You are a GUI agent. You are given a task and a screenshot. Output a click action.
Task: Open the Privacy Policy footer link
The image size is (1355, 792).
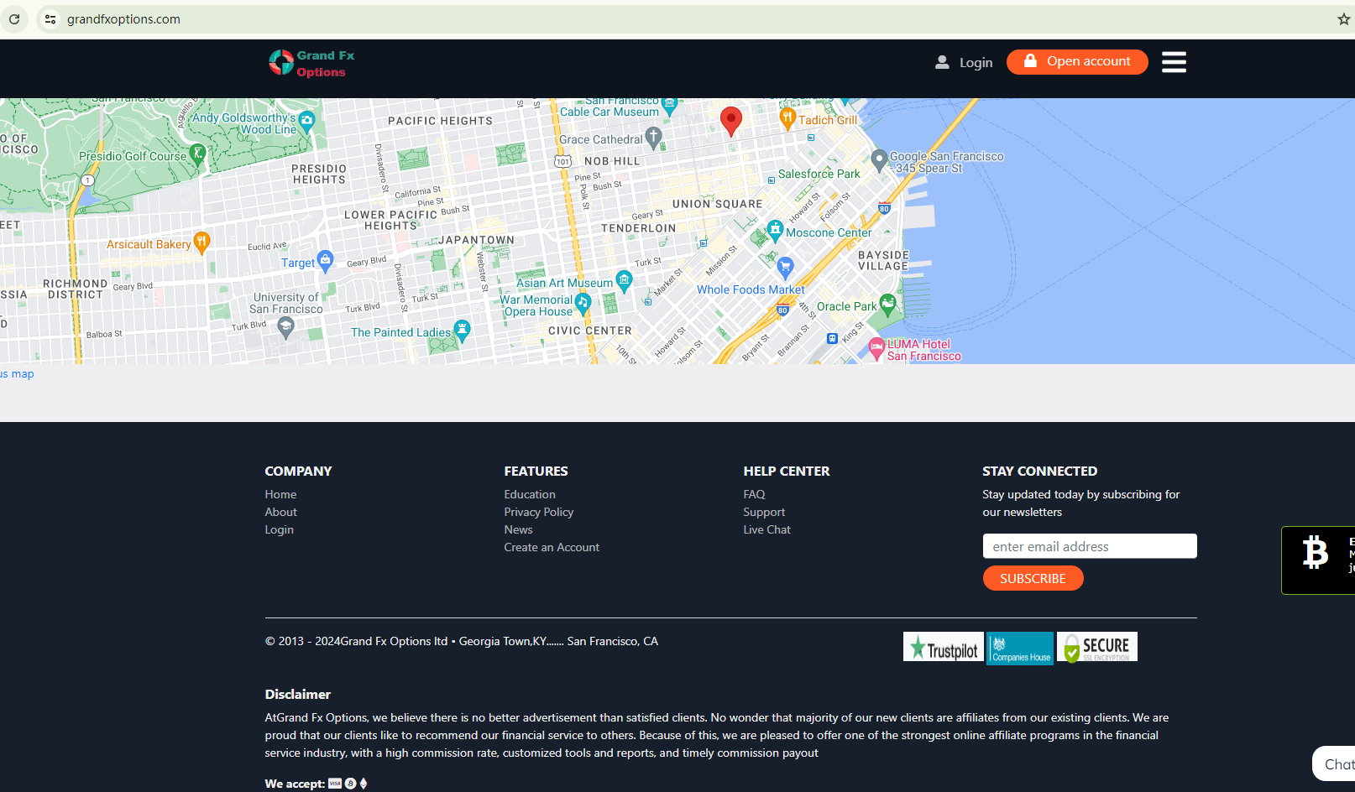pos(538,512)
